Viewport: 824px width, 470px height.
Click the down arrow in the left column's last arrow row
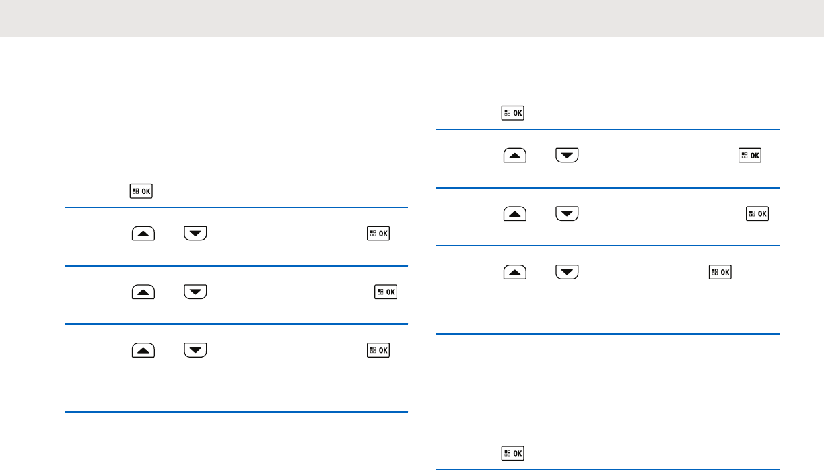click(x=194, y=349)
